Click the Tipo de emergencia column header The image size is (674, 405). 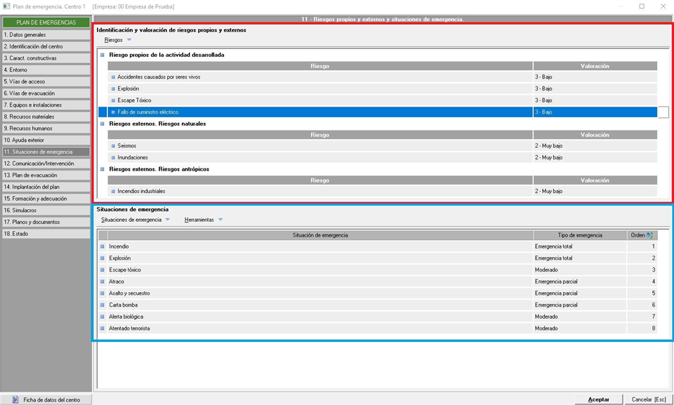(x=580, y=235)
